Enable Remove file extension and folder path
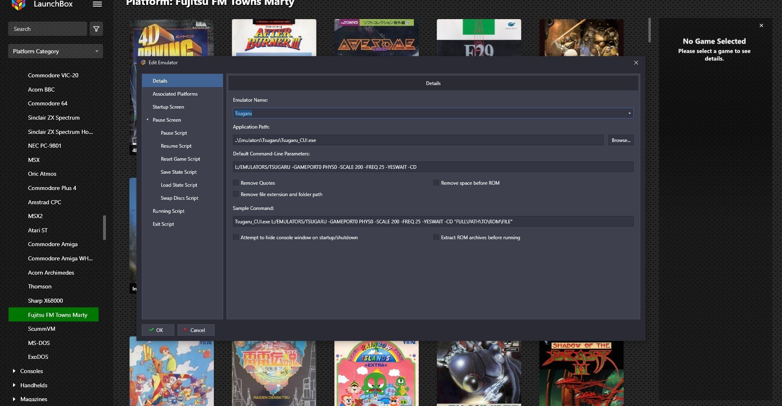Image resolution: width=782 pixels, height=406 pixels. tap(236, 194)
